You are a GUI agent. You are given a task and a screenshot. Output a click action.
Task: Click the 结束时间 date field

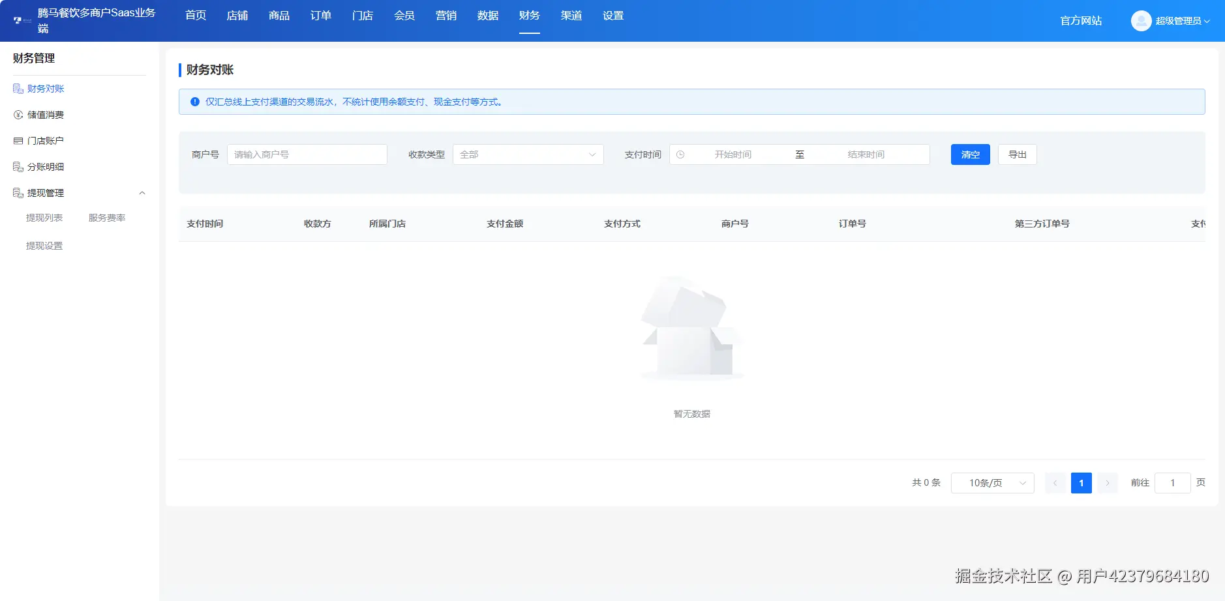tap(866, 154)
